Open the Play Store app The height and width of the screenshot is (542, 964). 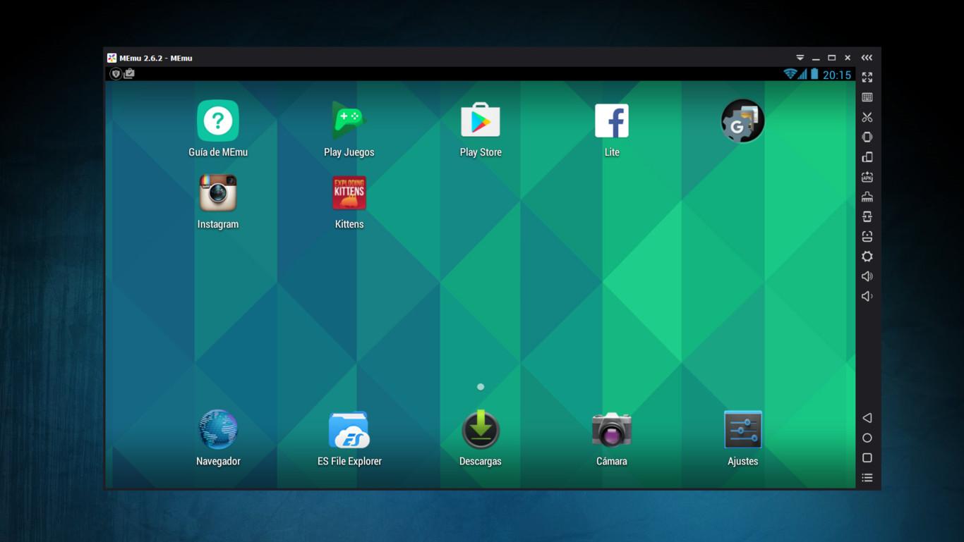click(x=481, y=121)
